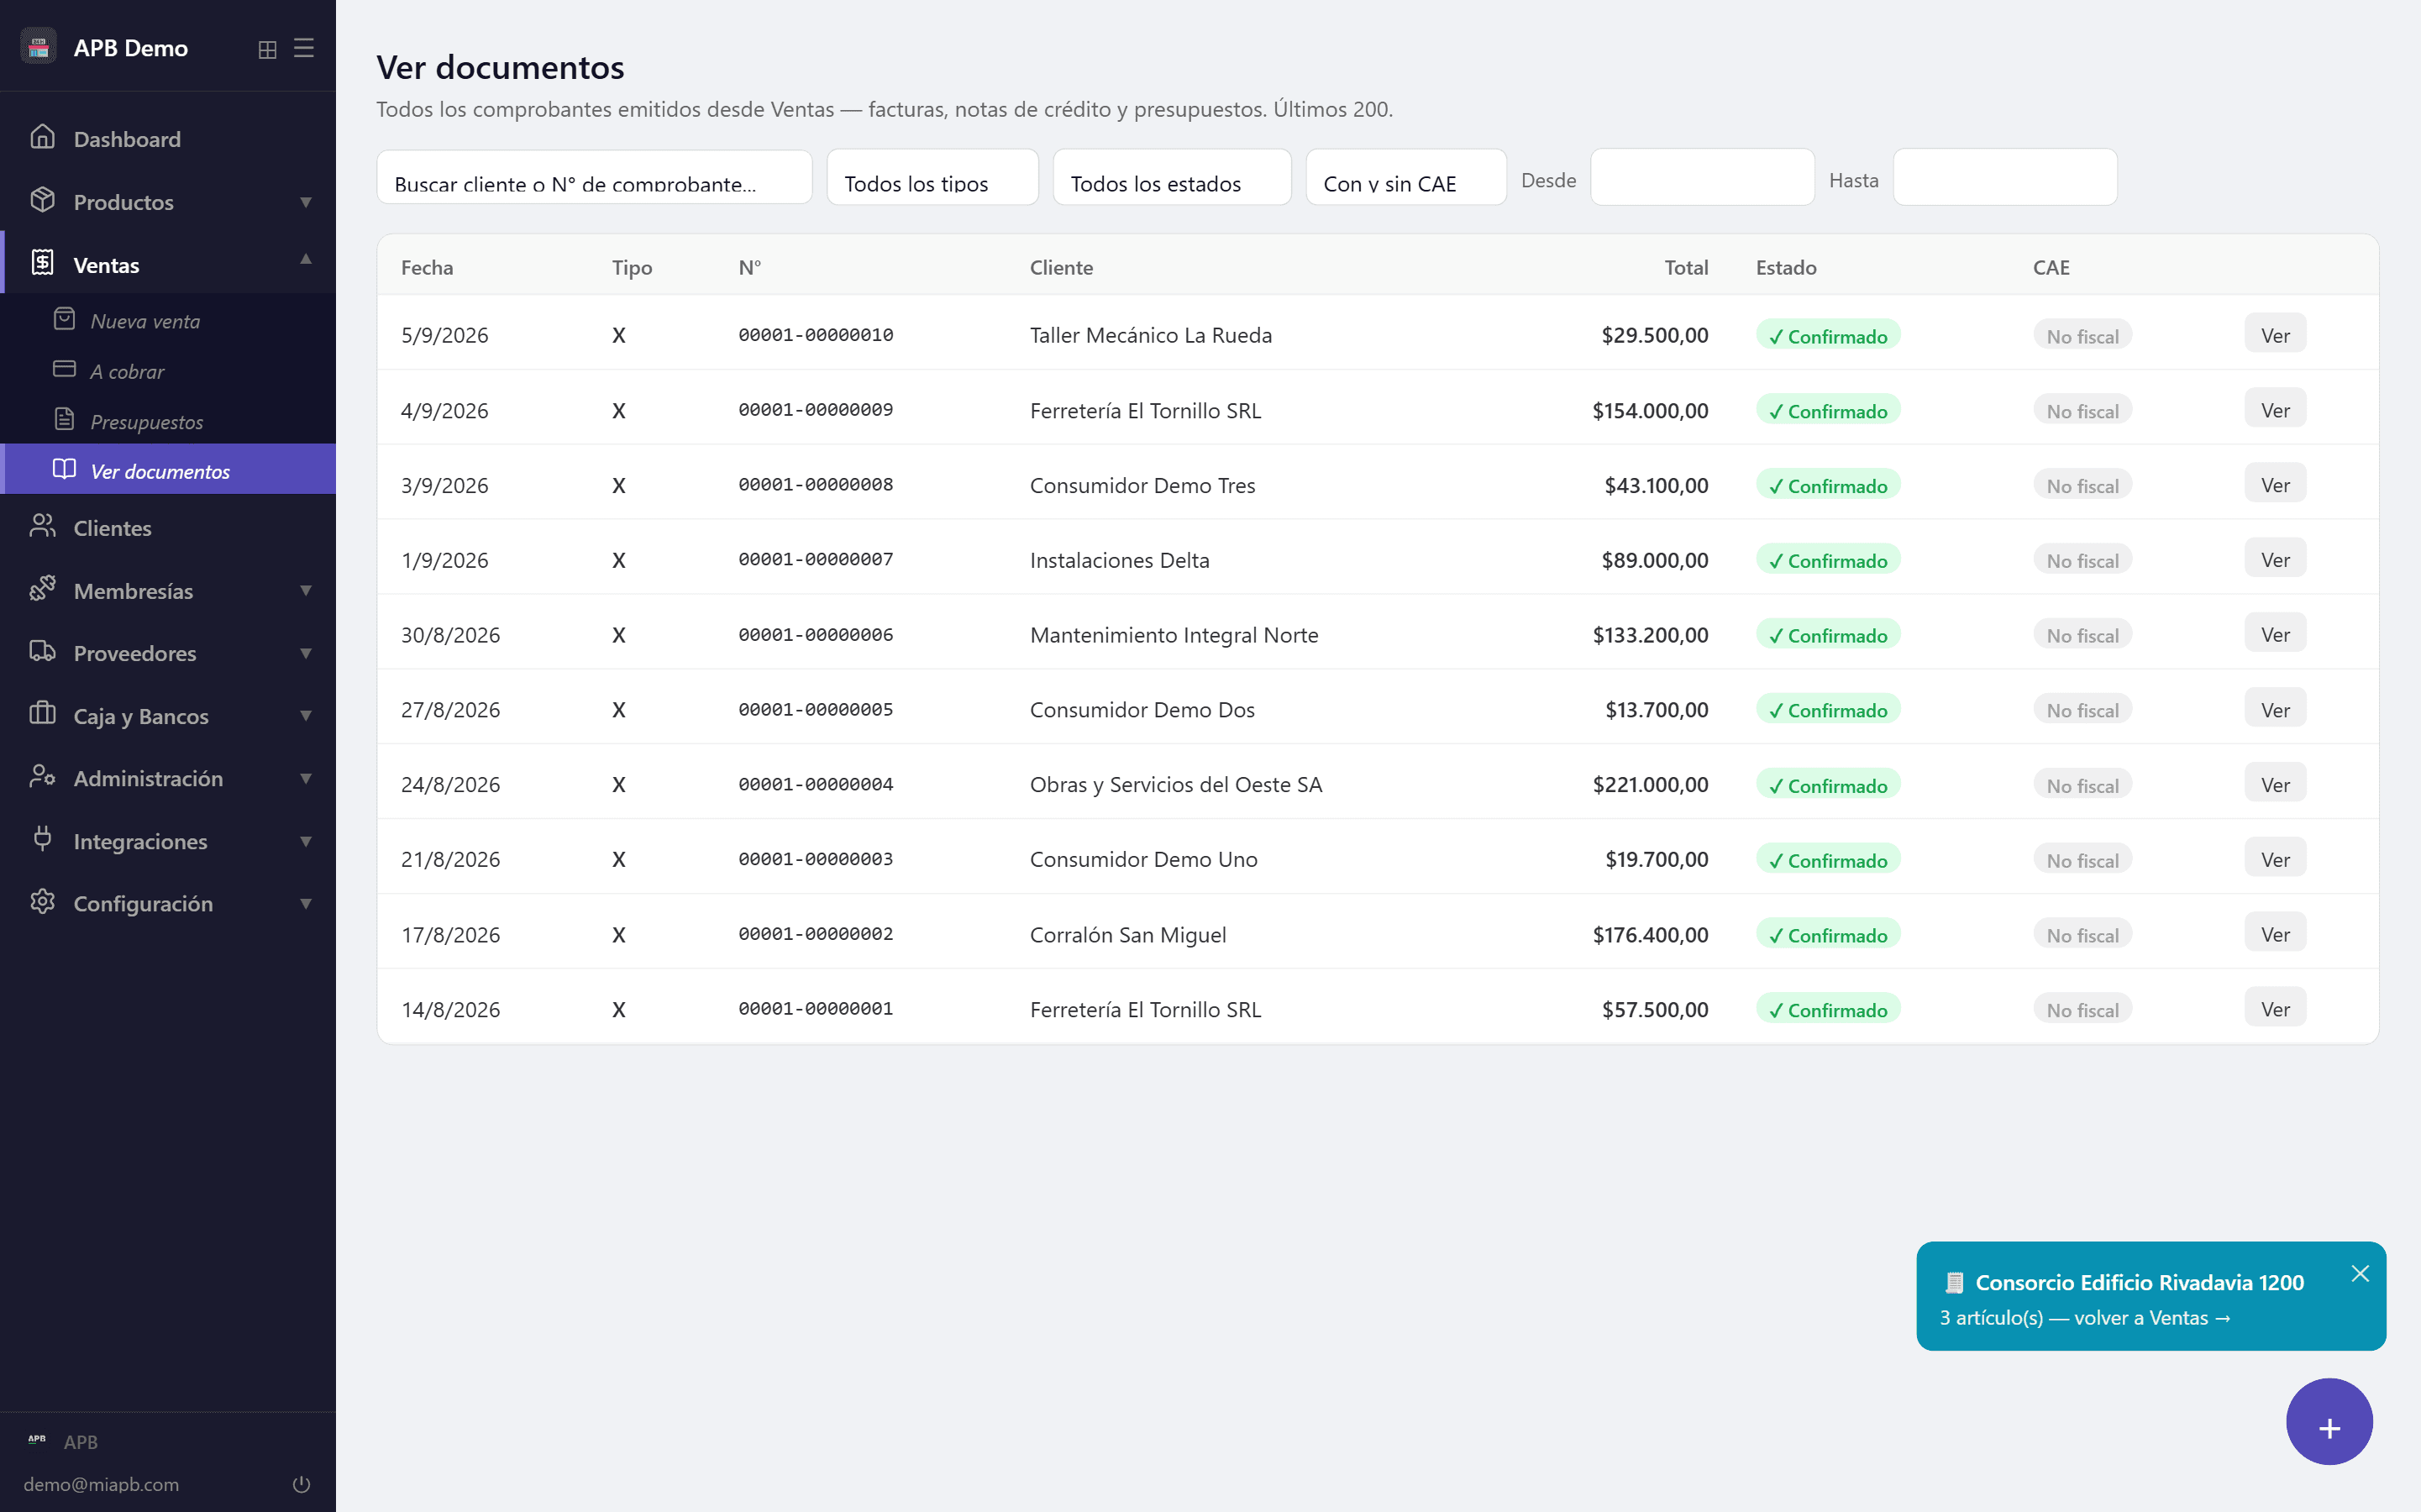Image resolution: width=2421 pixels, height=1512 pixels.
Task: Click the Desde date field
Action: click(1702, 178)
